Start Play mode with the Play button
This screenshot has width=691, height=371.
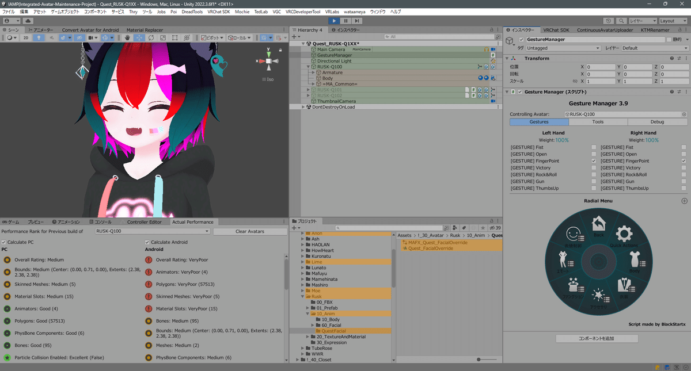pos(335,21)
